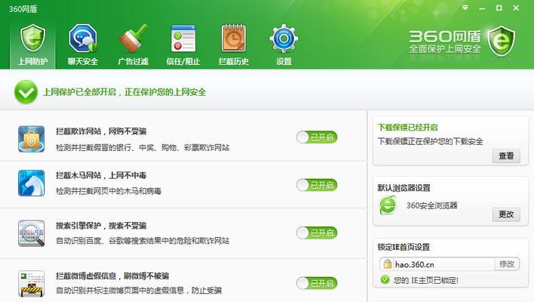Open the 上网防护 shield tab
534x302 pixels.
tap(32, 45)
